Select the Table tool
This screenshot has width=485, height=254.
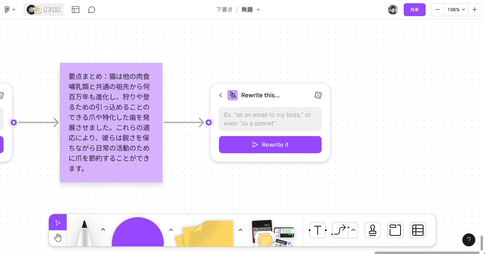click(x=418, y=230)
